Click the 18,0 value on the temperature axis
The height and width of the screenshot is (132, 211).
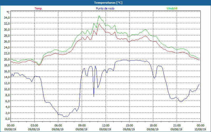point(7,65)
